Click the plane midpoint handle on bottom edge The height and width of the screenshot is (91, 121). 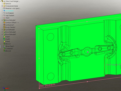click(87, 82)
